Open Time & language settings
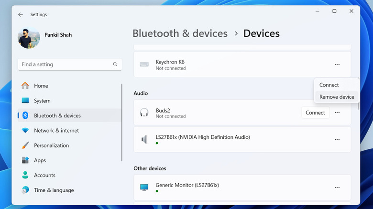Viewport: 373px width, 209px height. [54, 190]
